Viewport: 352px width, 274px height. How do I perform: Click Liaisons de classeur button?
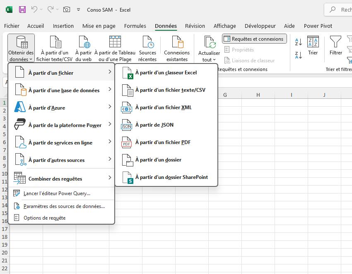pos(249,60)
